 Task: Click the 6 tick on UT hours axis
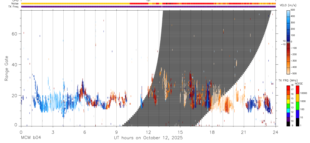point(85,132)
